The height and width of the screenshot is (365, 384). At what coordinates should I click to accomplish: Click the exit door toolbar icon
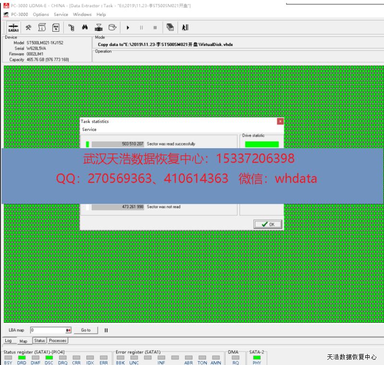(x=185, y=28)
